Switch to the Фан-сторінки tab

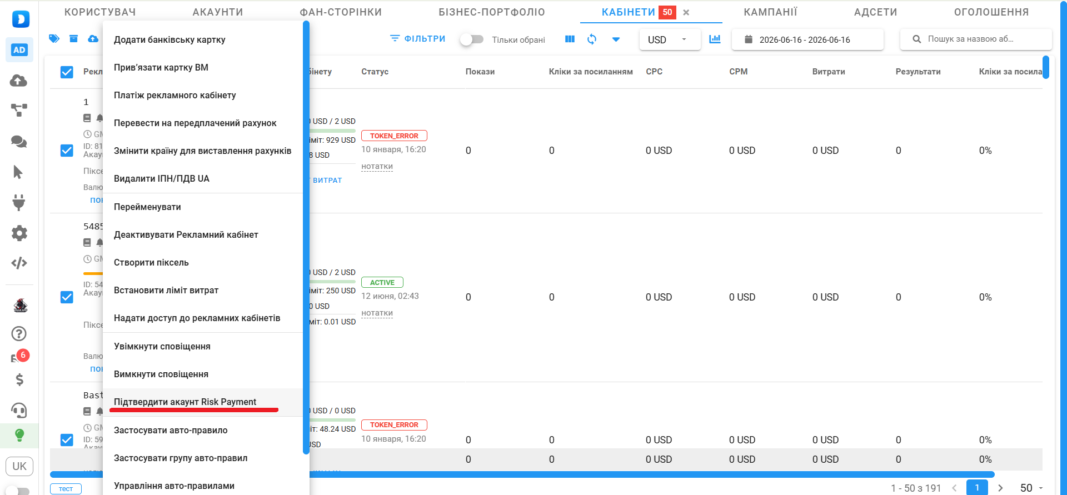[341, 12]
